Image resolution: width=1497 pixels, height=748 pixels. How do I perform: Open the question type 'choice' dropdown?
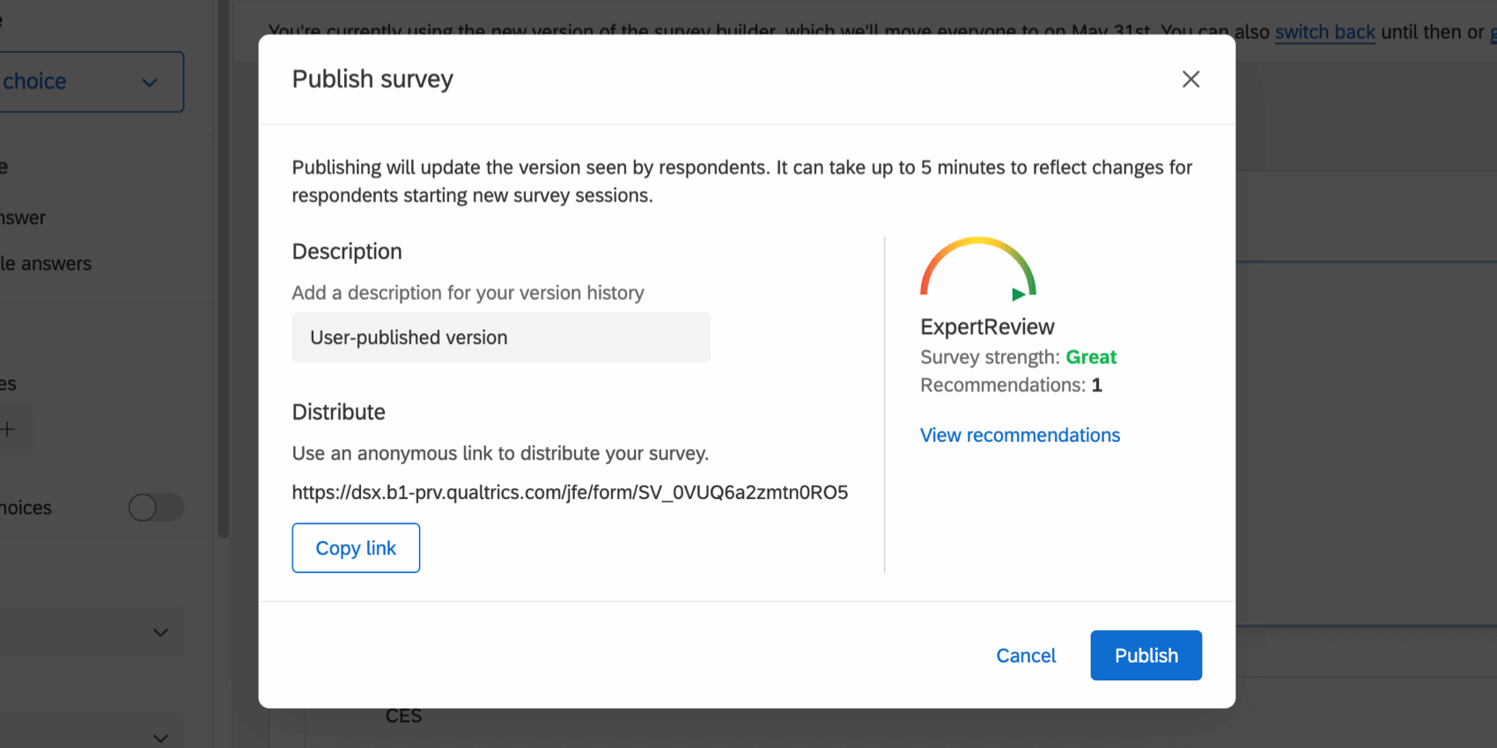88,82
